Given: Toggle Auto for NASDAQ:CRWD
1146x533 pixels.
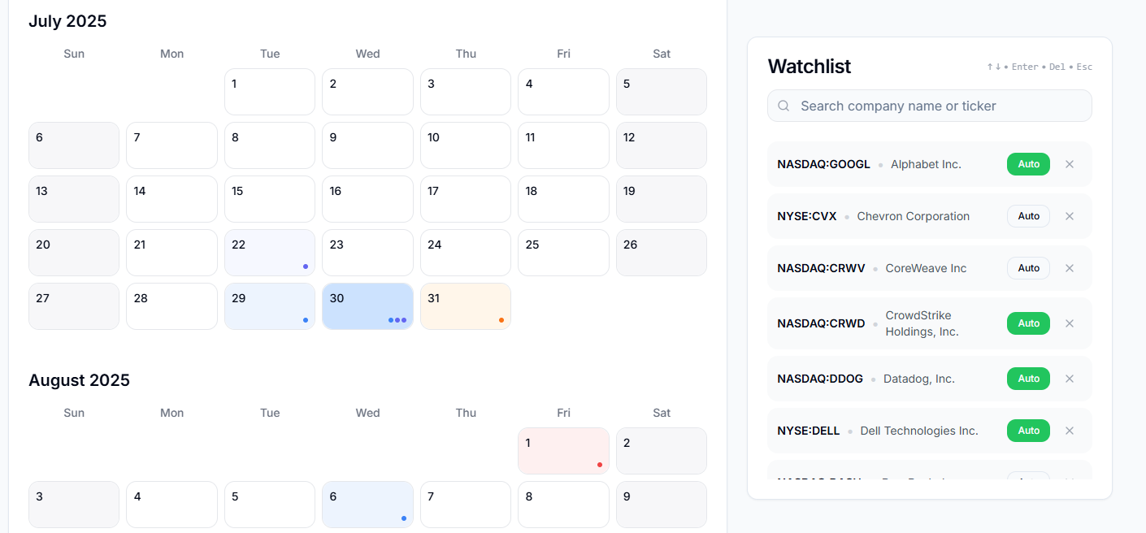Looking at the screenshot, I should [1028, 323].
